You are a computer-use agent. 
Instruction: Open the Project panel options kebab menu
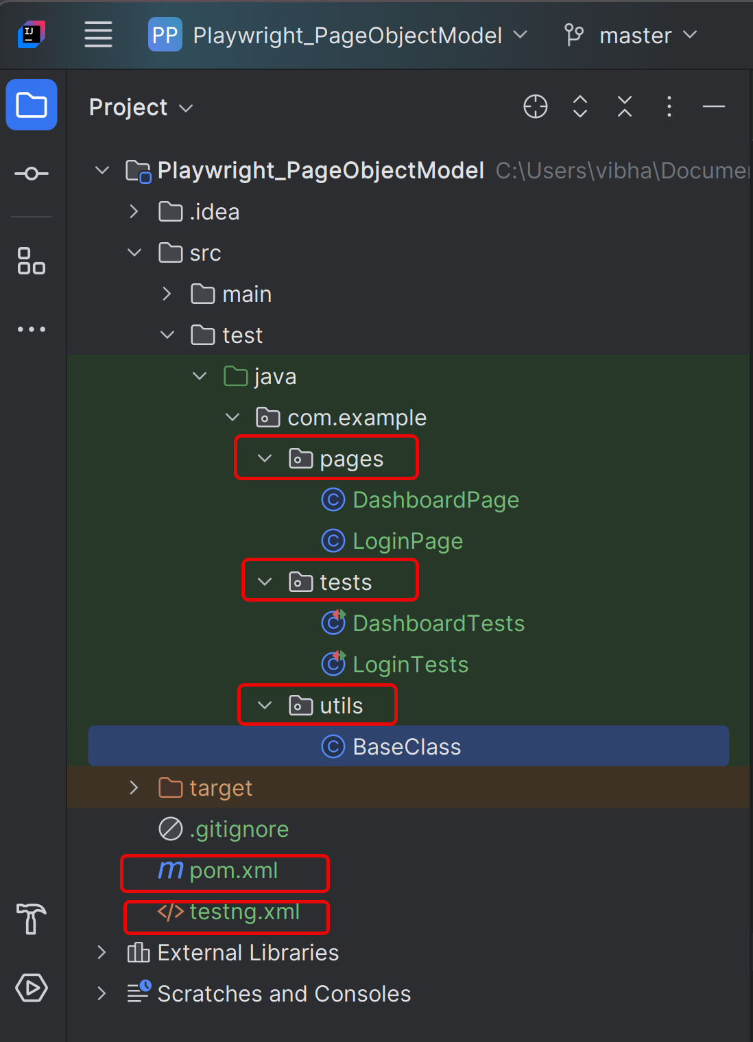click(x=669, y=106)
